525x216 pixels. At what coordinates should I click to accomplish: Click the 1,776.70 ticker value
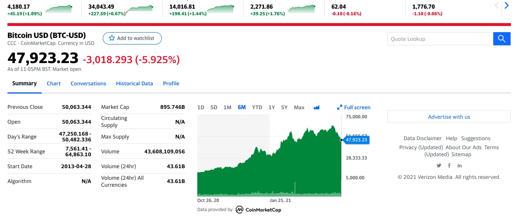click(x=423, y=7)
